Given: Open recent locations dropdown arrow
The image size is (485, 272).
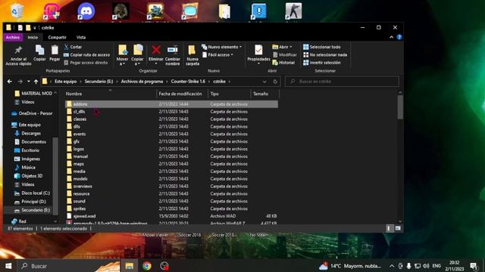Looking at the screenshot, I should tap(29, 82).
